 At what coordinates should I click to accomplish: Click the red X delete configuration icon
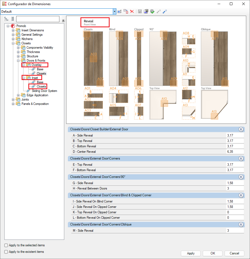[132, 11]
